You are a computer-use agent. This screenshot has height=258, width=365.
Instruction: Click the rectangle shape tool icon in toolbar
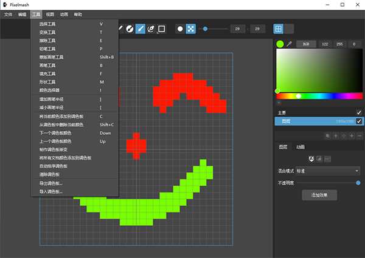161,29
